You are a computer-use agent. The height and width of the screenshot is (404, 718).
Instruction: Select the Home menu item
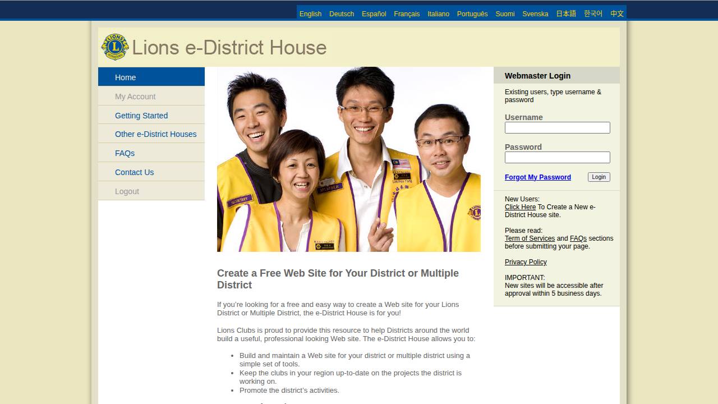pyautogui.click(x=125, y=77)
